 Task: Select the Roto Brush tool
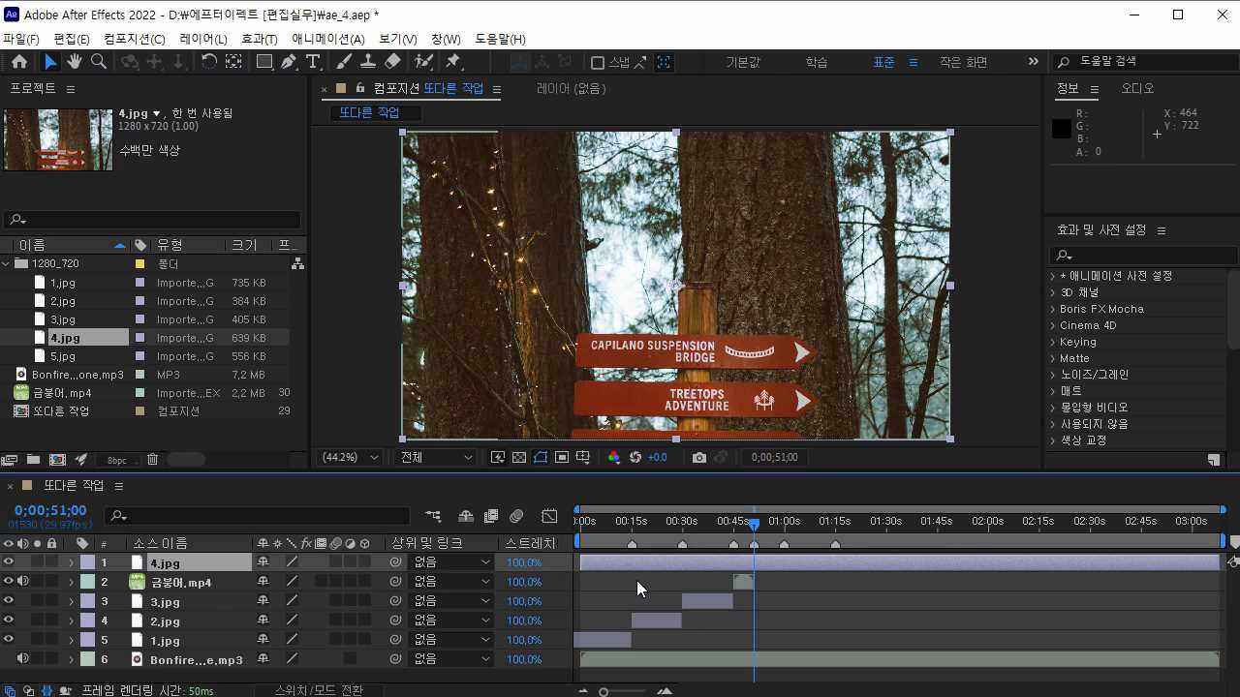423,62
